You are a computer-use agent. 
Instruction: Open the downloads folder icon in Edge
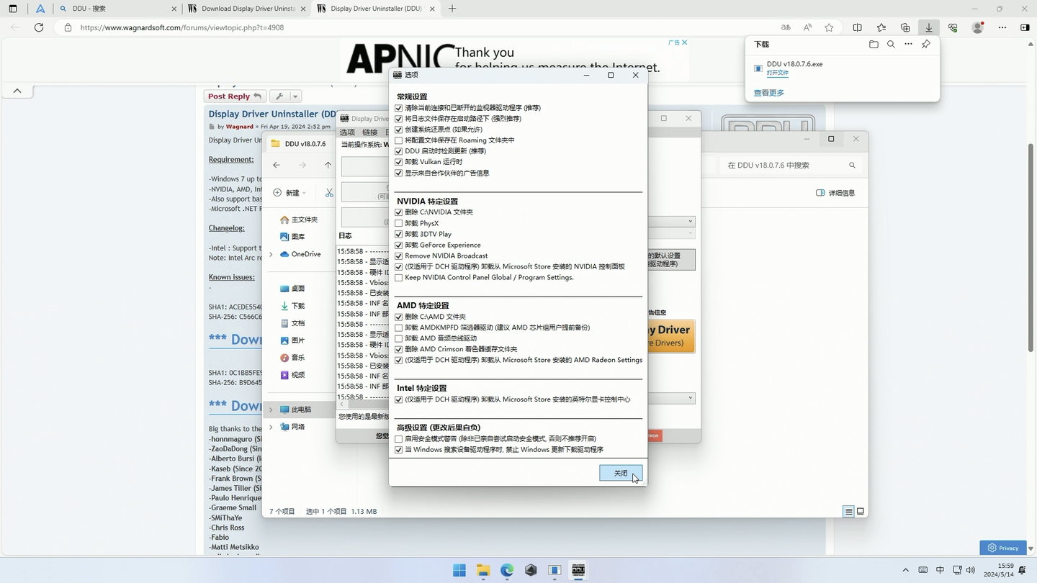[874, 44]
